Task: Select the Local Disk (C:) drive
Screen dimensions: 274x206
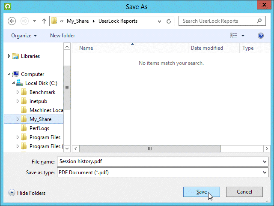Action: pos(41,83)
